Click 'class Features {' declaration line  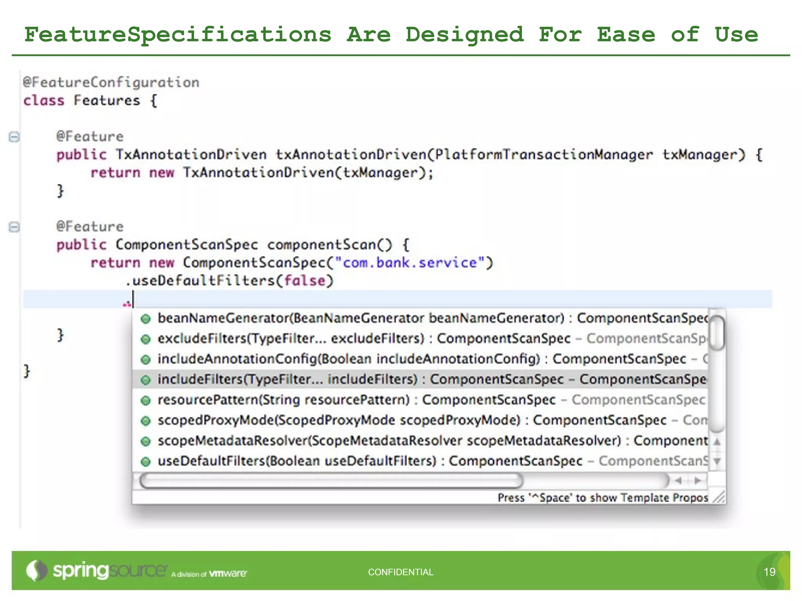(x=90, y=101)
